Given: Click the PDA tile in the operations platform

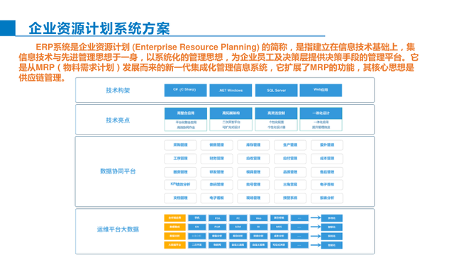Looking at the screenshot, I should pyautogui.click(x=218, y=218).
